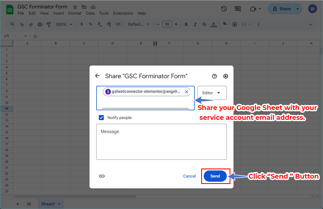This screenshot has height=209, width=323.
Task: Open version history icon
Action: (224, 9)
